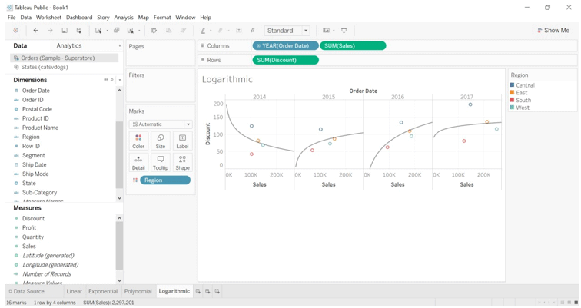Click the Show Me button

pos(553,31)
